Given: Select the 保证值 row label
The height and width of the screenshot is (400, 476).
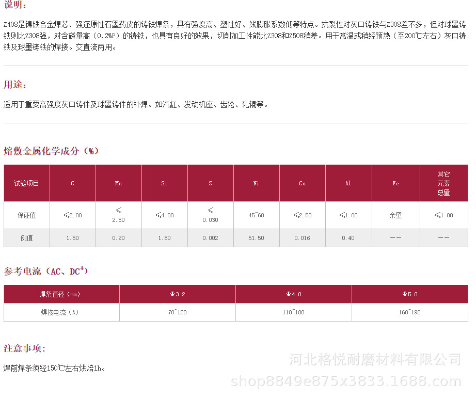Looking at the screenshot, I should (x=26, y=215).
